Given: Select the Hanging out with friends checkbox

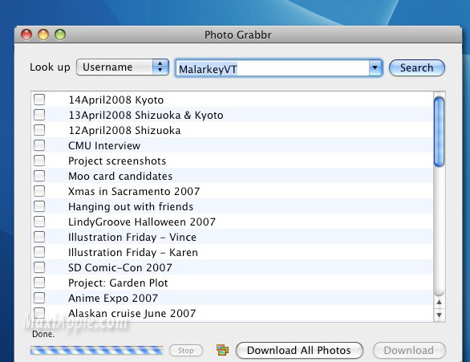Looking at the screenshot, I should 39,206.
